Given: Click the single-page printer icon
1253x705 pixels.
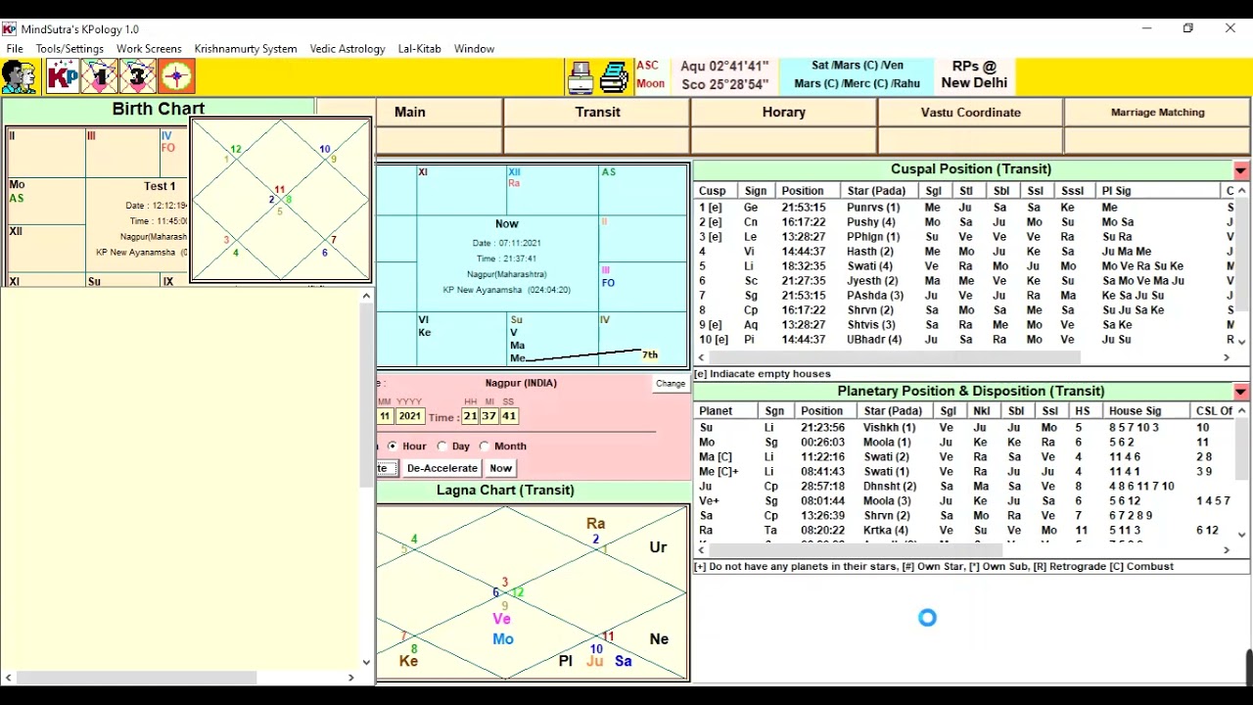Looking at the screenshot, I should pos(580,76).
